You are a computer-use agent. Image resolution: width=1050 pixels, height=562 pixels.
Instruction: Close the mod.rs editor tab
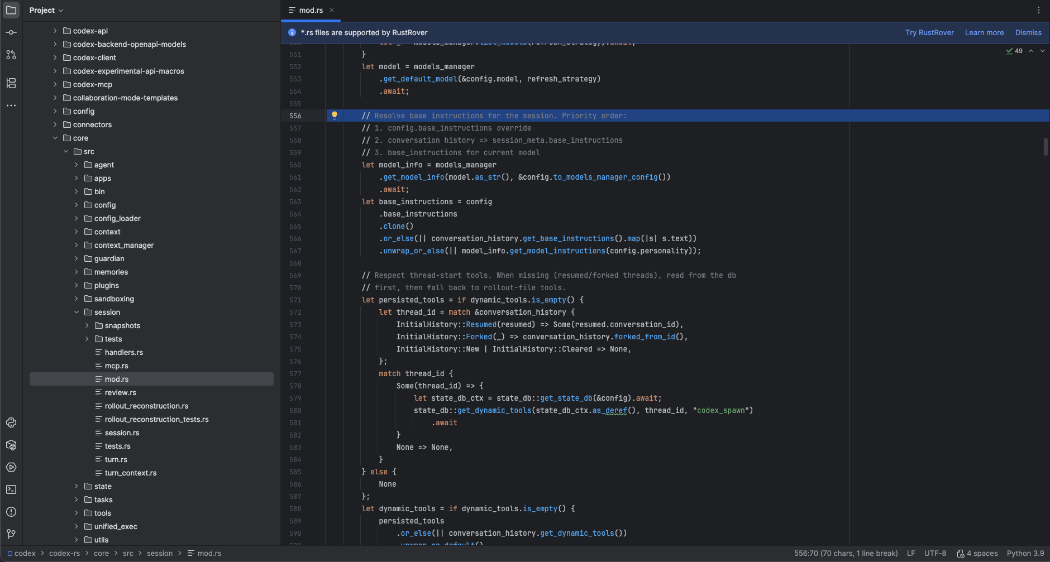tap(332, 10)
